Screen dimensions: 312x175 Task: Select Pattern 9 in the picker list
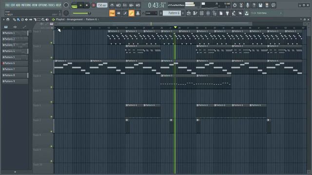(x=15, y=81)
